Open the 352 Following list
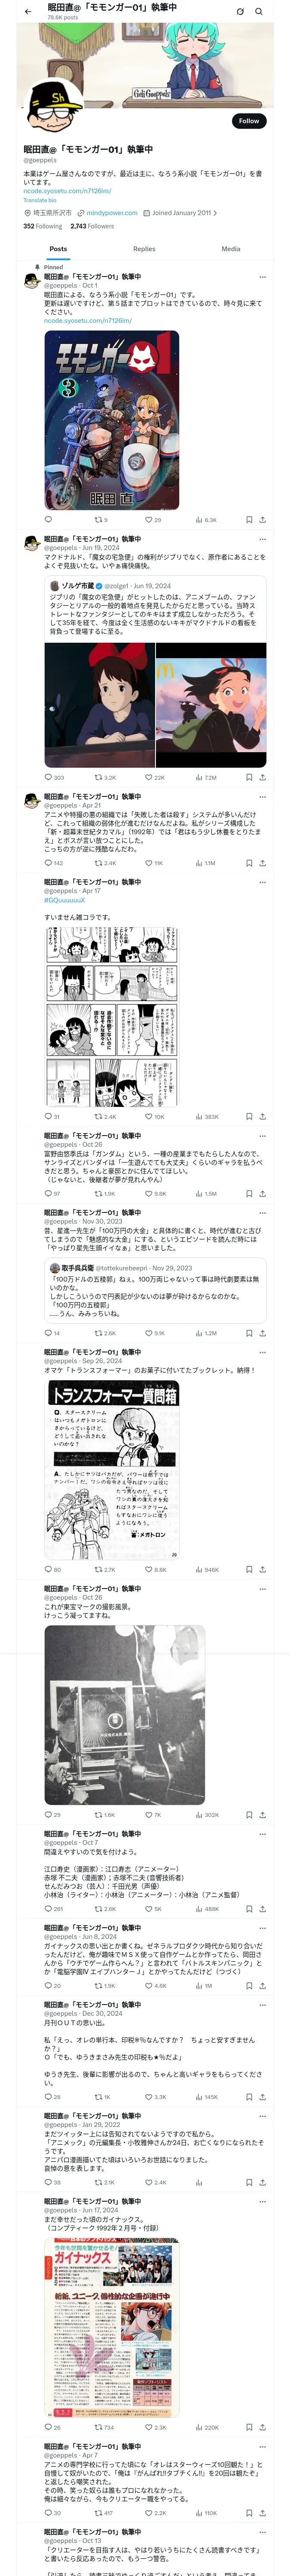The image size is (290, 2576). [x=43, y=226]
